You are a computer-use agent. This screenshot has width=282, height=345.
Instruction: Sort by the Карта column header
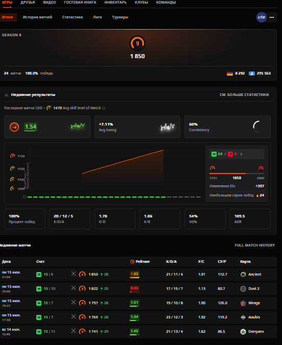click(245, 262)
